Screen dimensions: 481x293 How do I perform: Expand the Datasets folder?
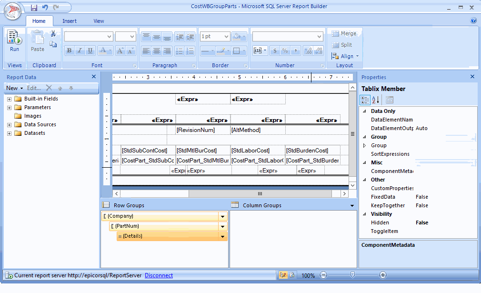(x=9, y=133)
